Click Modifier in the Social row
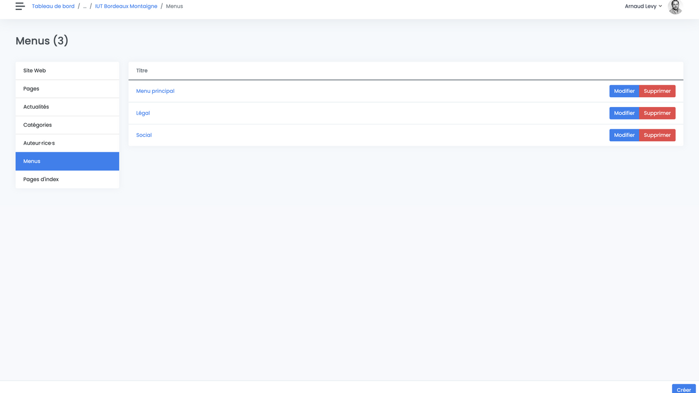The width and height of the screenshot is (699, 393). point(624,135)
